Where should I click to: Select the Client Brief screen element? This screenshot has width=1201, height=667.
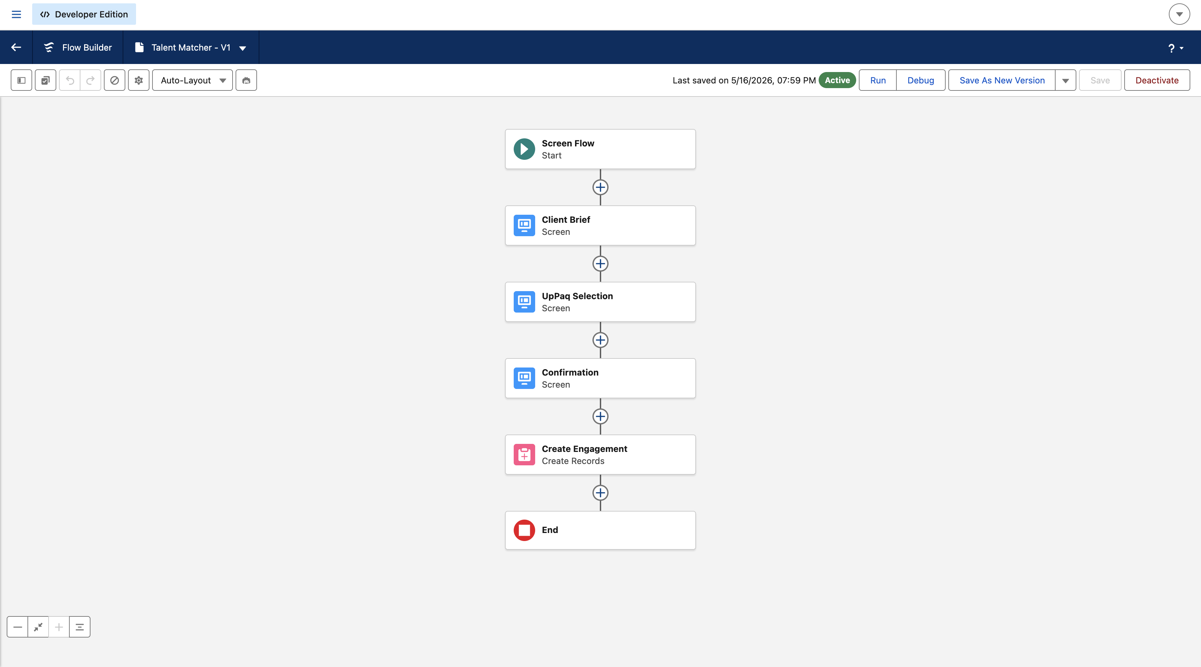[x=600, y=225]
